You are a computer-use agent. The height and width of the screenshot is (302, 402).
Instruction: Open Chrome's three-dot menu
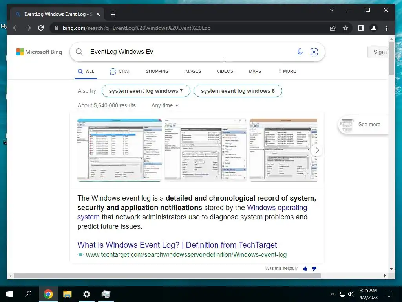pyautogui.click(x=386, y=28)
